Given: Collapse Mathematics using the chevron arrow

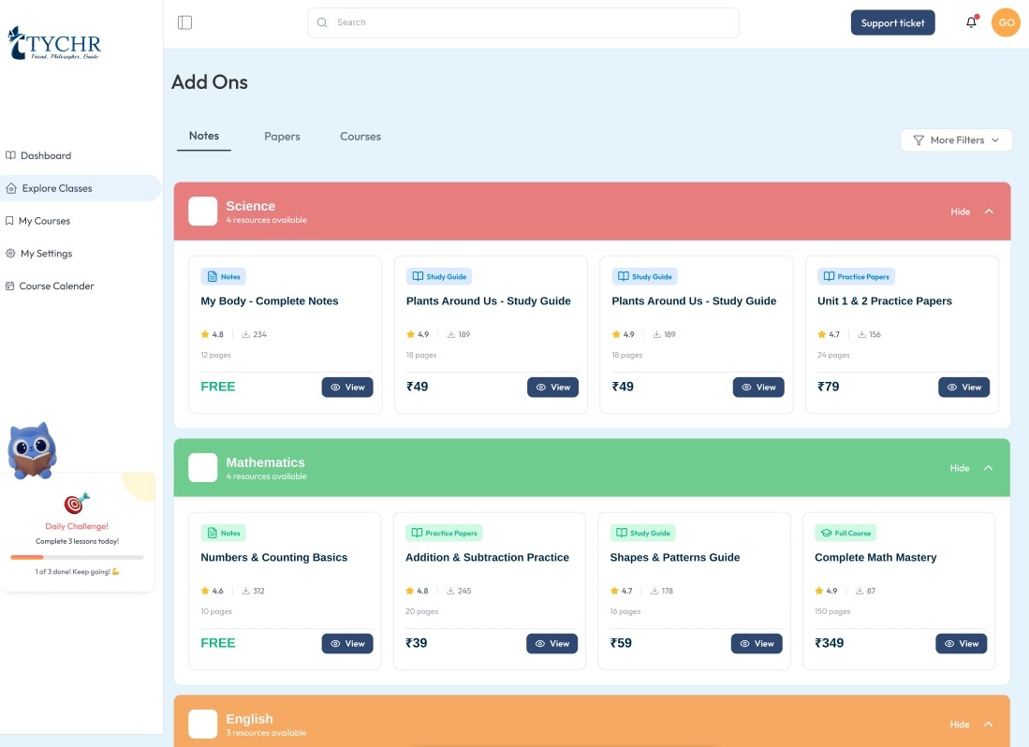Looking at the screenshot, I should (989, 468).
